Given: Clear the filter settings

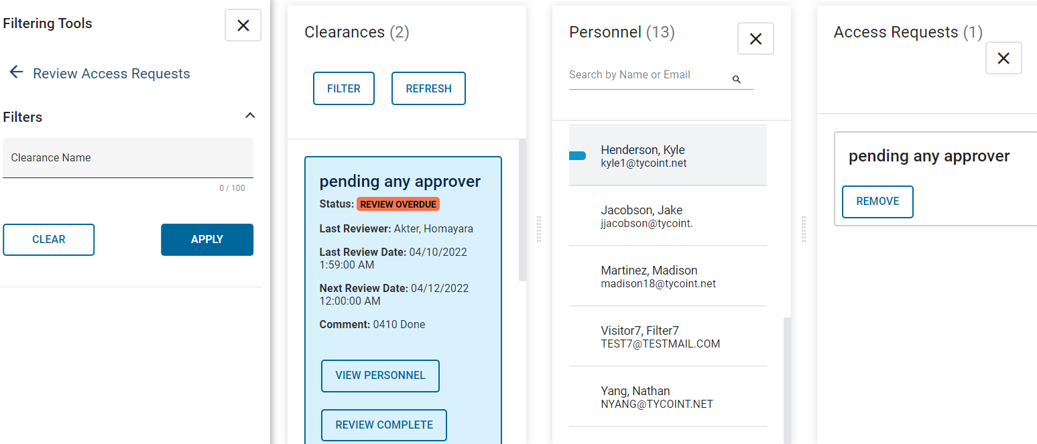Looking at the screenshot, I should click(49, 240).
